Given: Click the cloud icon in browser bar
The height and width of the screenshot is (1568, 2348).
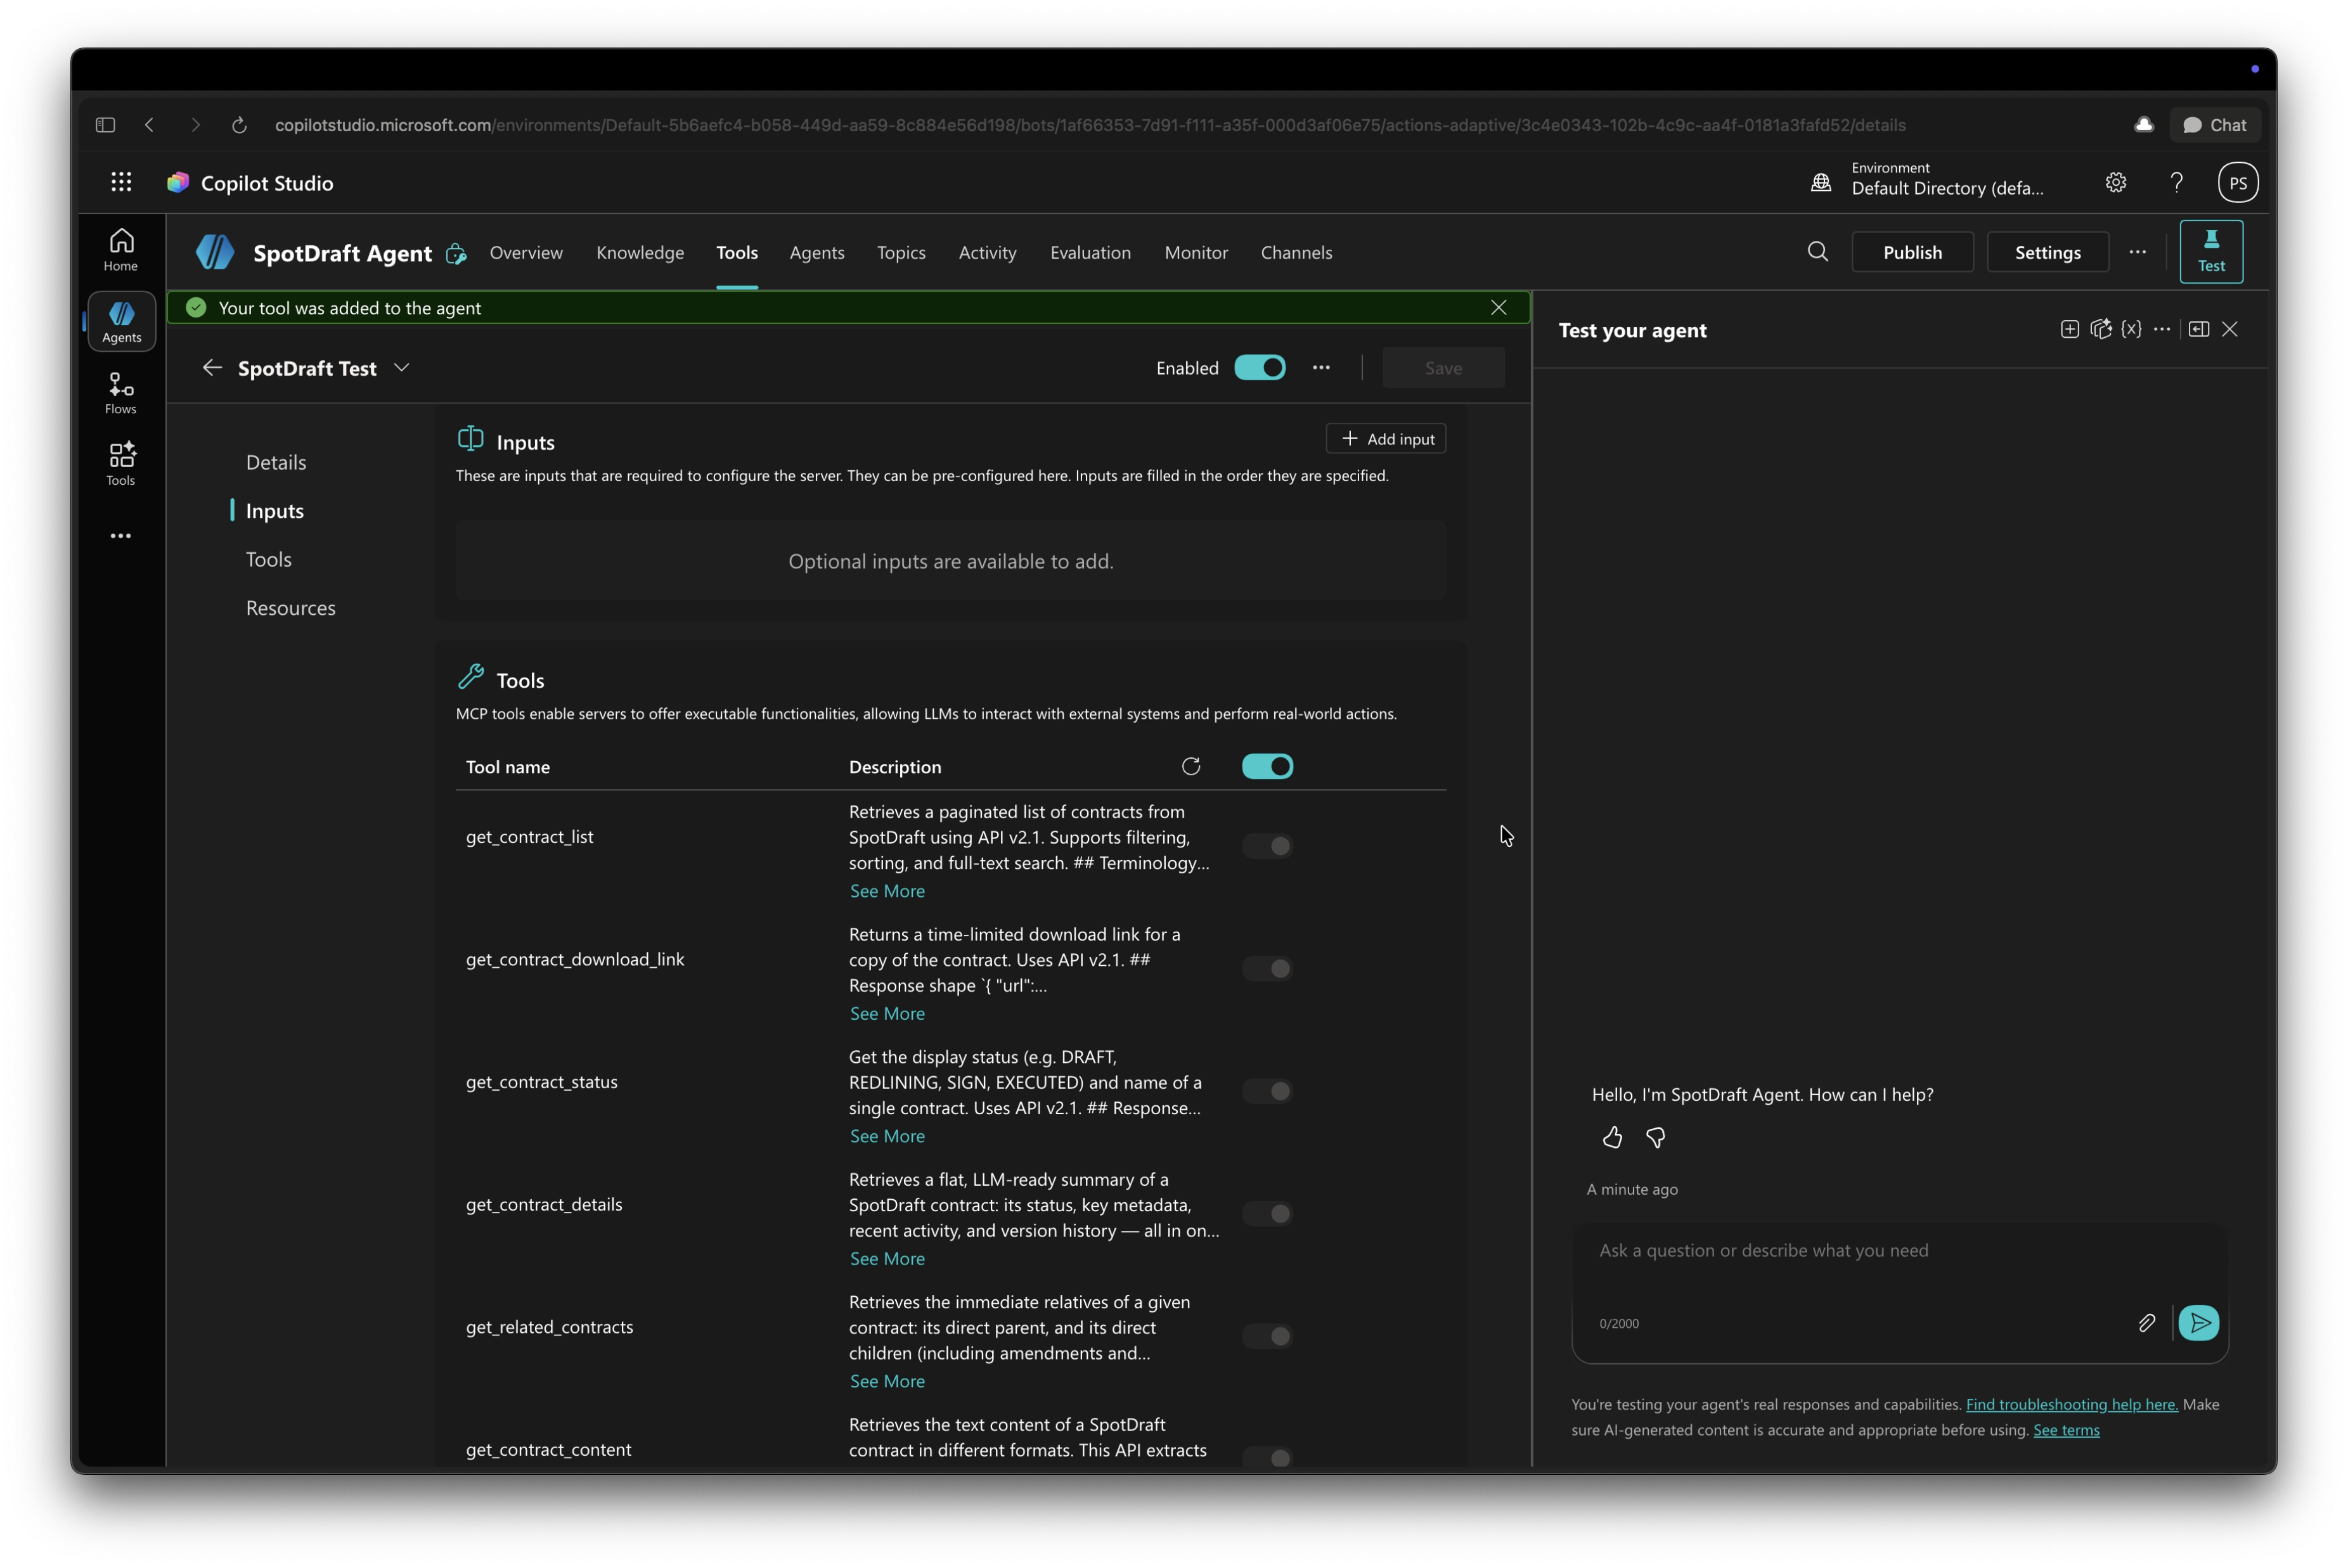Looking at the screenshot, I should pos(2143,125).
